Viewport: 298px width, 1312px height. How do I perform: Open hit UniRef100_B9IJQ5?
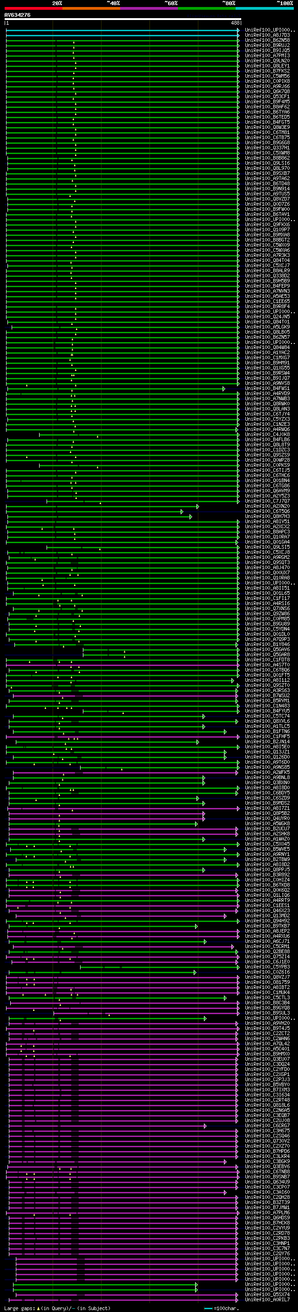pos(267,50)
